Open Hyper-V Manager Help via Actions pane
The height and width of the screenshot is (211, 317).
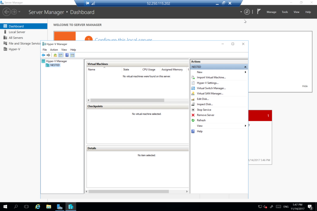199,131
